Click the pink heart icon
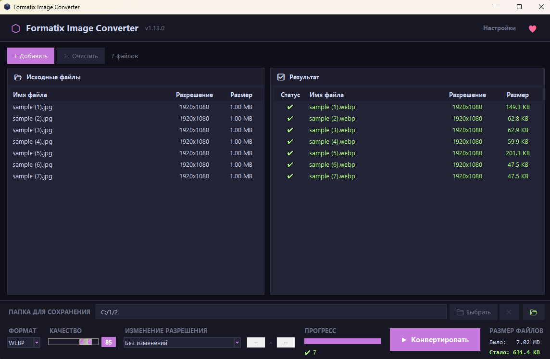550x359 pixels. click(533, 29)
